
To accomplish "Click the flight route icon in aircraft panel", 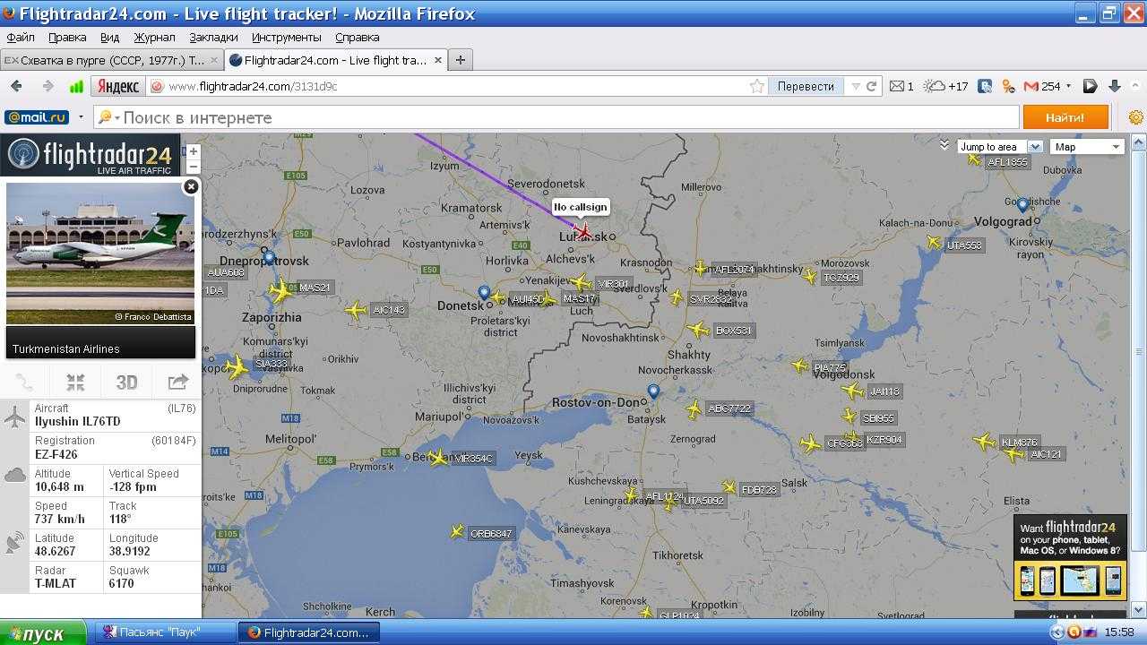I will (24, 383).
